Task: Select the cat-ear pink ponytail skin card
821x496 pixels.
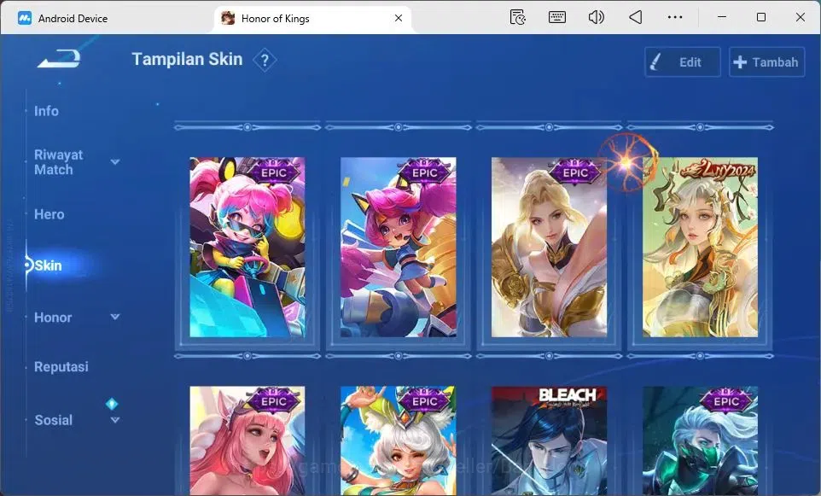Action: tap(398, 248)
